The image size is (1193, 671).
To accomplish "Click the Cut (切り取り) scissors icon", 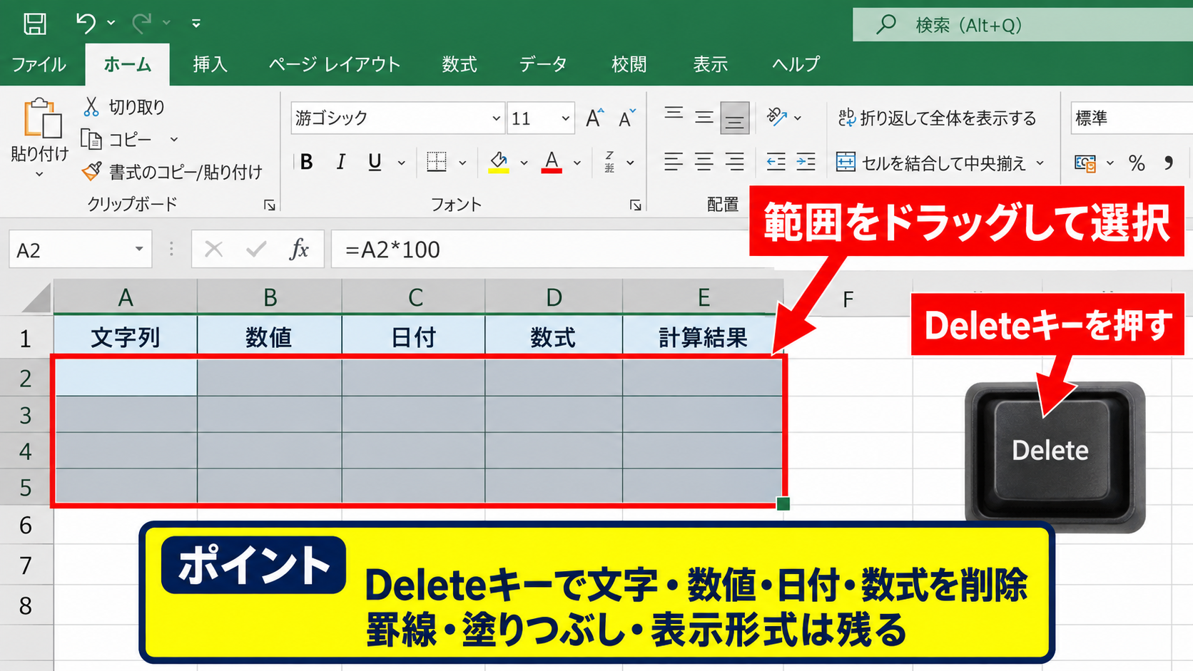I will (x=91, y=107).
